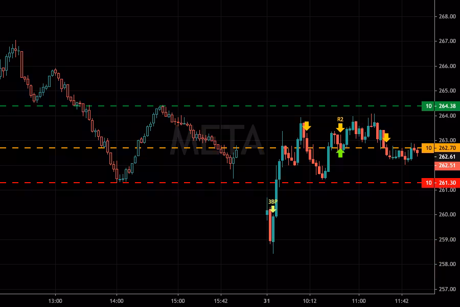
Task: Click the 268.00 price scale label
Action: tap(447, 16)
